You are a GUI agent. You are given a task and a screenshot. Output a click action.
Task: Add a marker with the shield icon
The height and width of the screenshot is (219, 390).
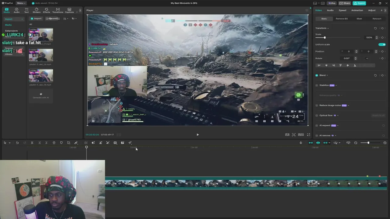[61, 143]
